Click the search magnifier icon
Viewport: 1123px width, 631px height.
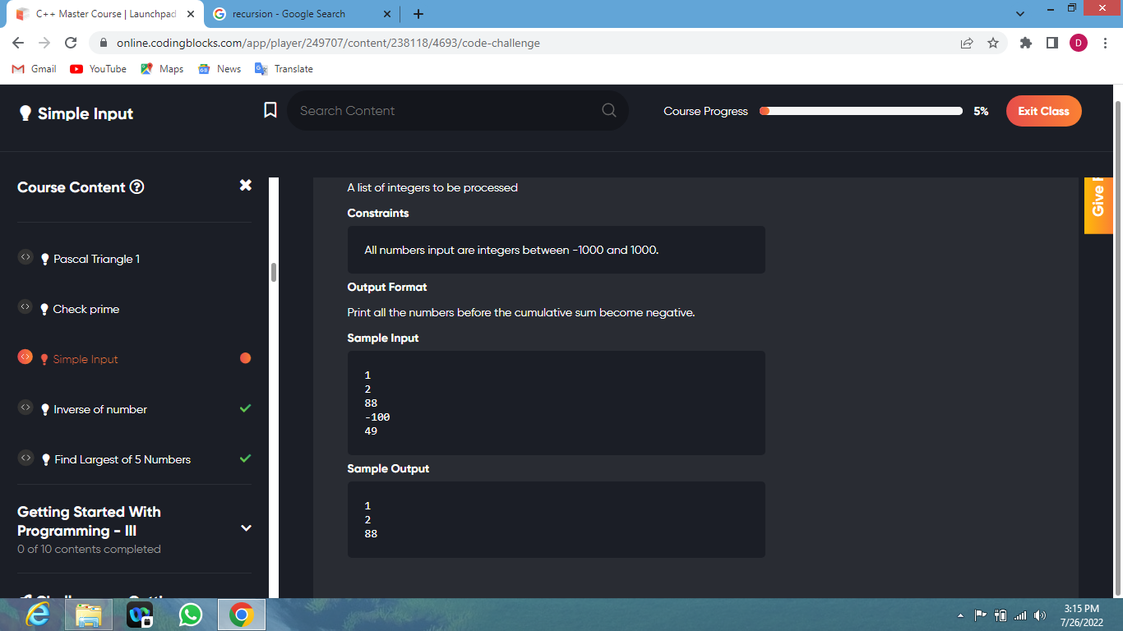pos(608,110)
